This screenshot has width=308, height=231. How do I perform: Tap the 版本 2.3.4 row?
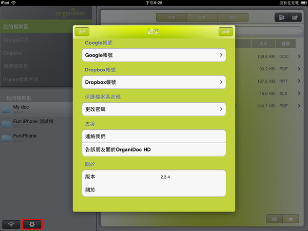[x=154, y=177]
